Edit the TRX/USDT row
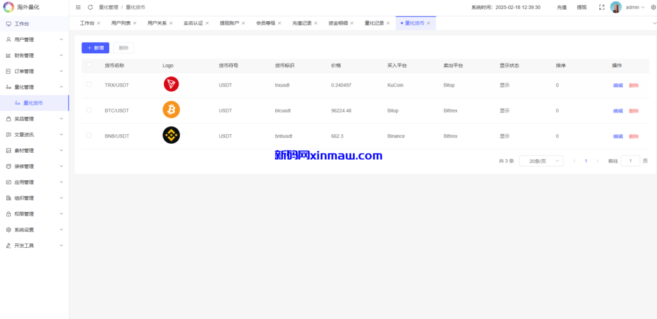 [x=618, y=85]
